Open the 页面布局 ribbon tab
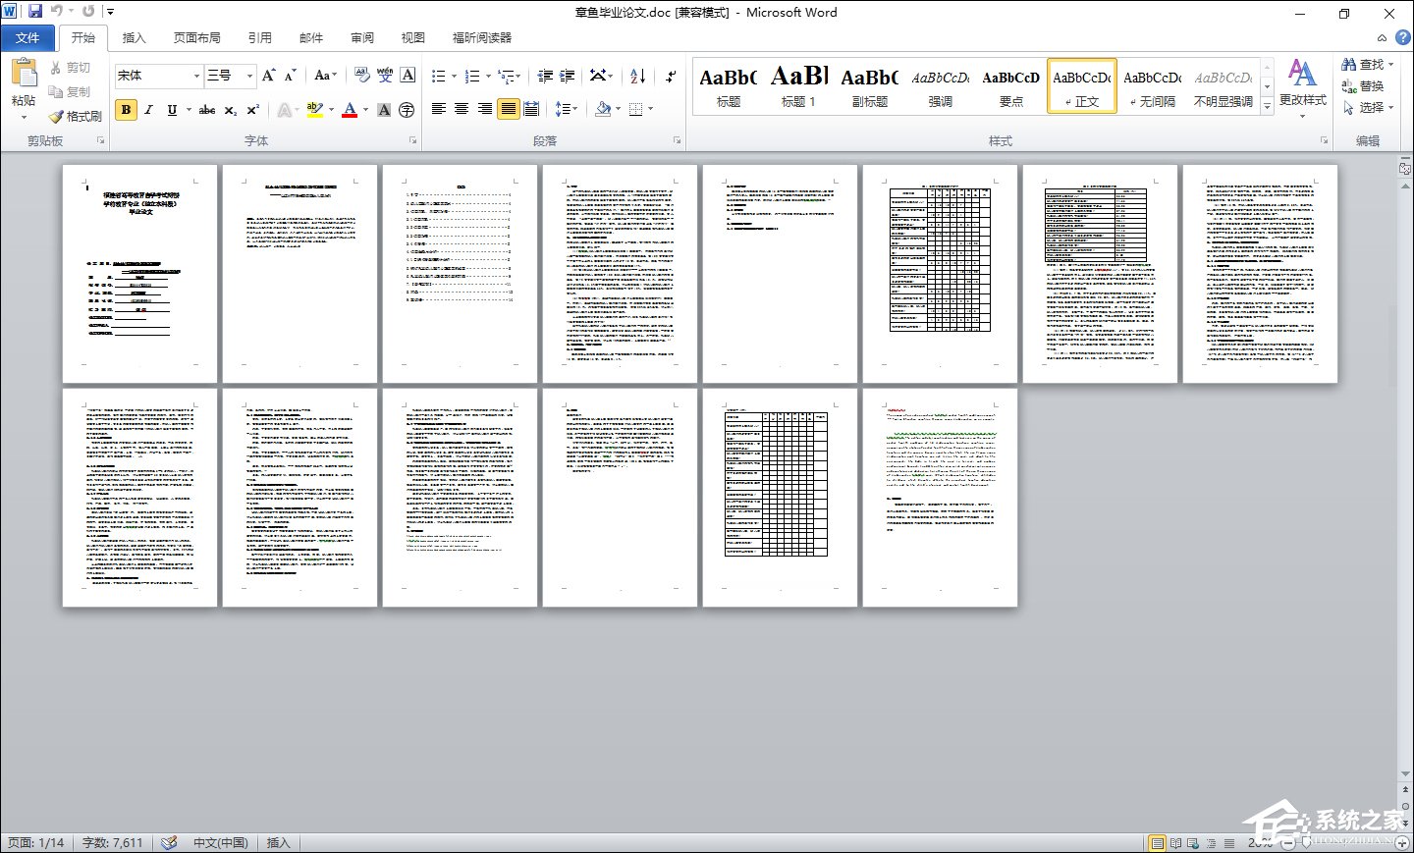The height and width of the screenshot is (853, 1414). (x=196, y=37)
